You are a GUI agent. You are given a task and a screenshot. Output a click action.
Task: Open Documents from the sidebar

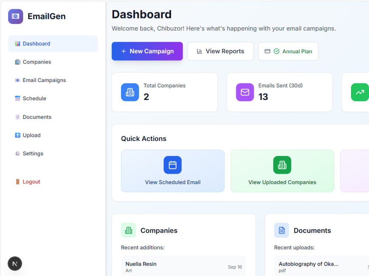pyautogui.click(x=53, y=117)
